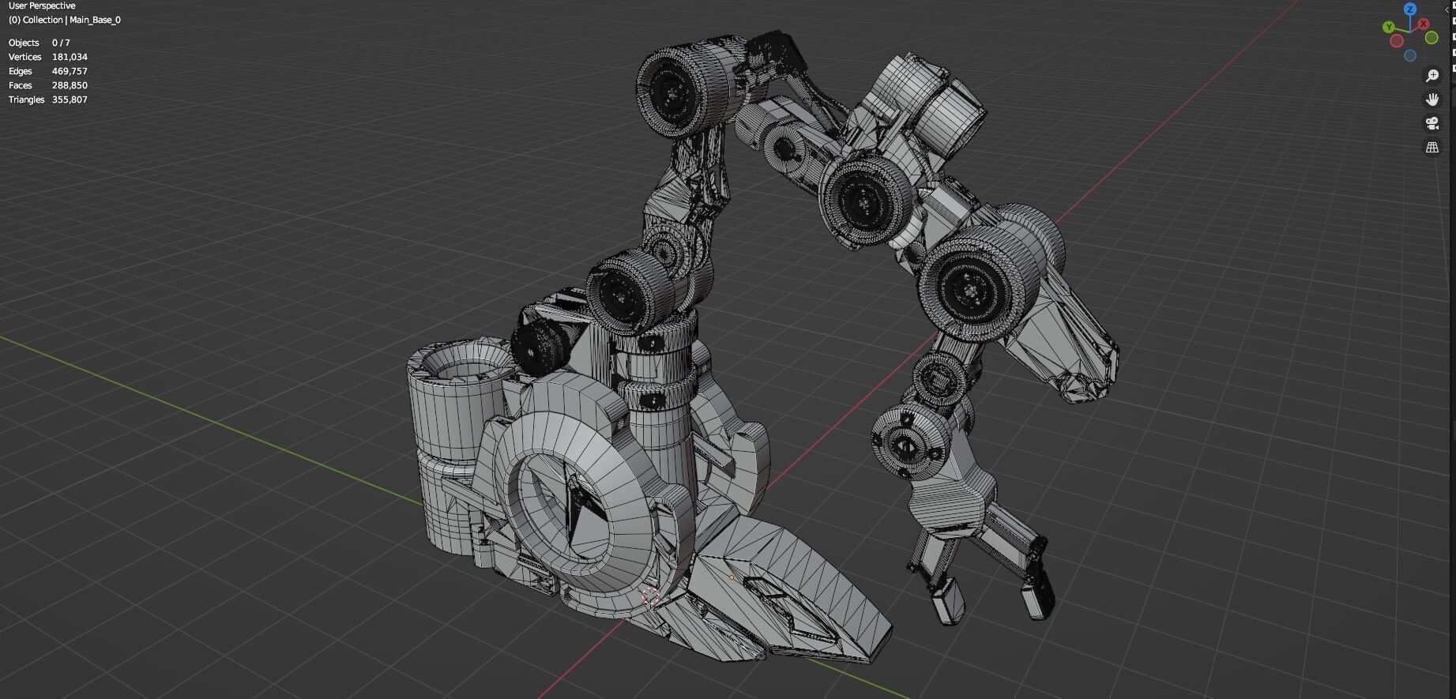The height and width of the screenshot is (699, 1456).
Task: Switch perspective/orthographic with grid icon
Action: pyautogui.click(x=1432, y=147)
